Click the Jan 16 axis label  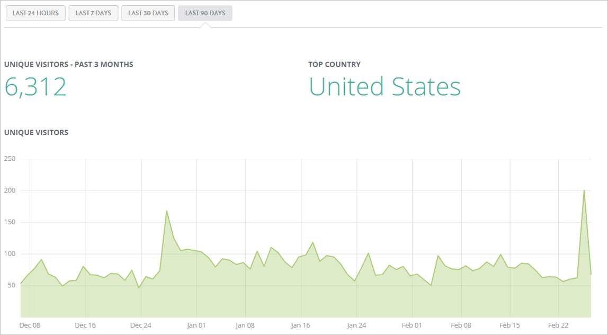tap(300, 325)
